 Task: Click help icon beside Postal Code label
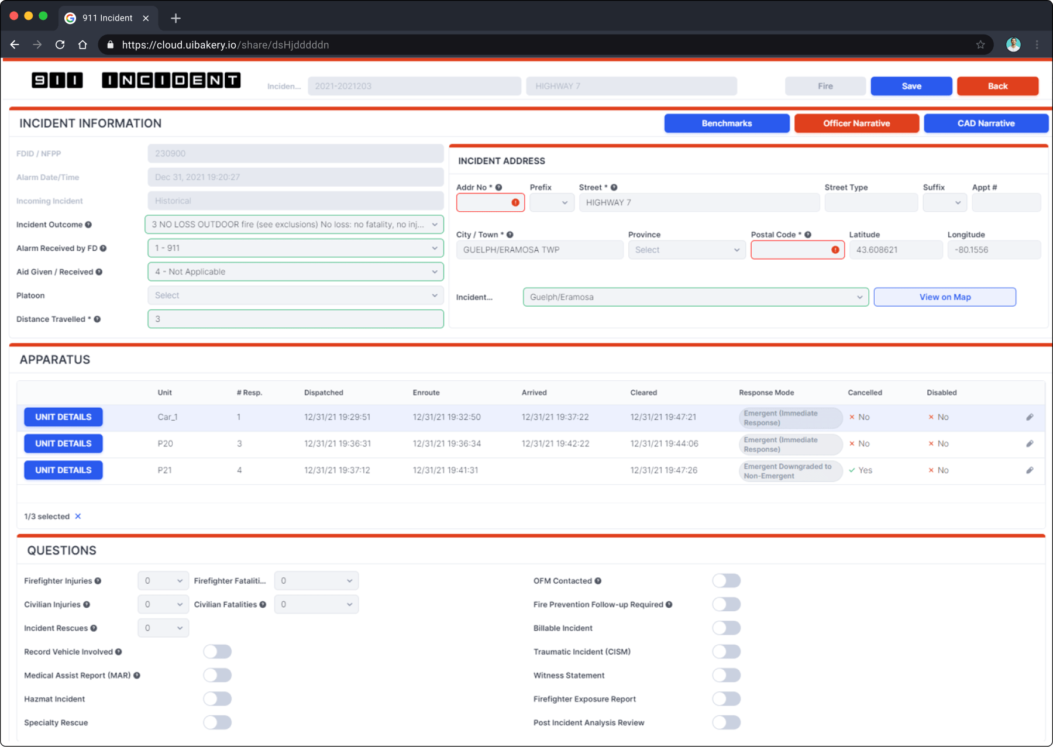(x=808, y=235)
